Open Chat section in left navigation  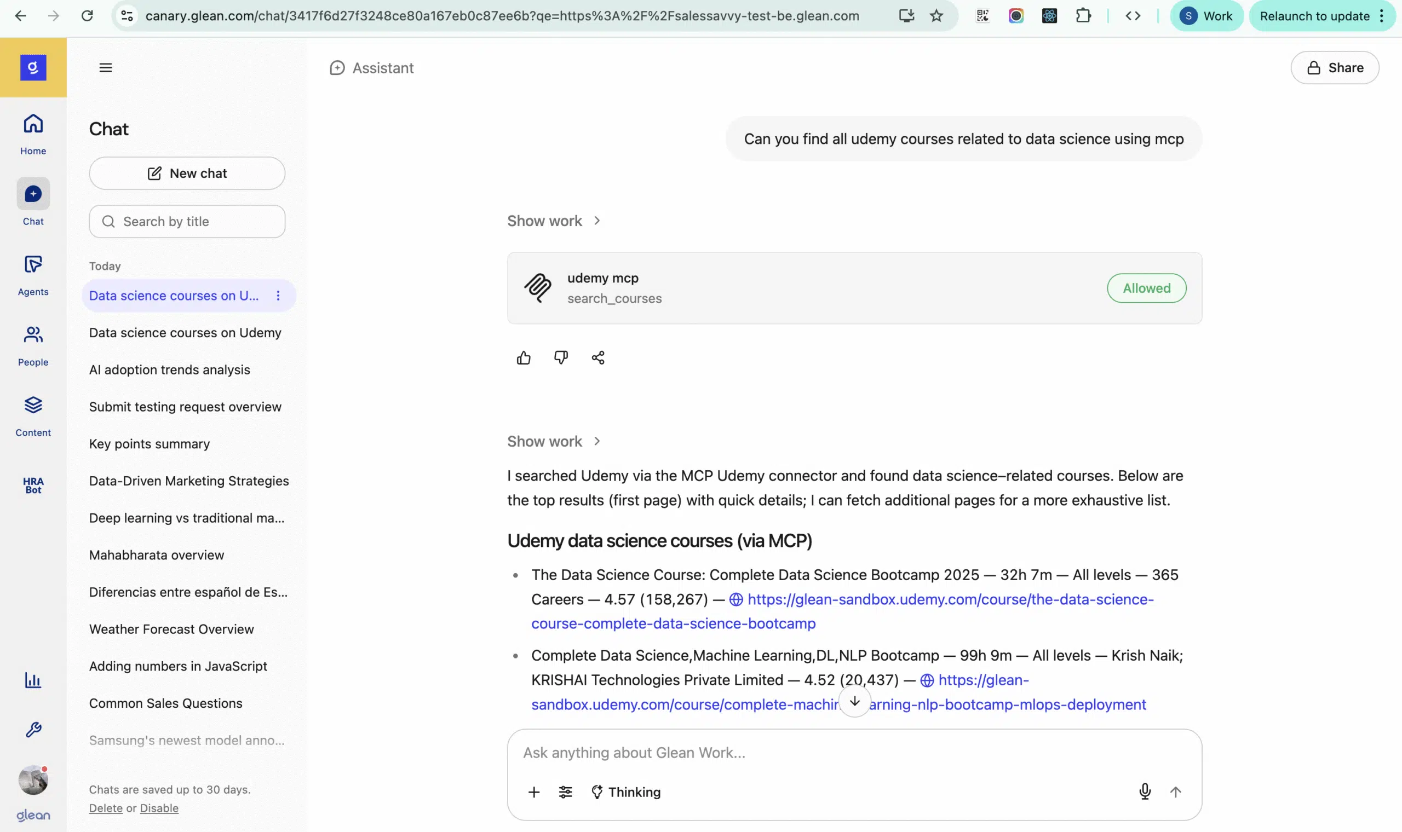pos(33,203)
